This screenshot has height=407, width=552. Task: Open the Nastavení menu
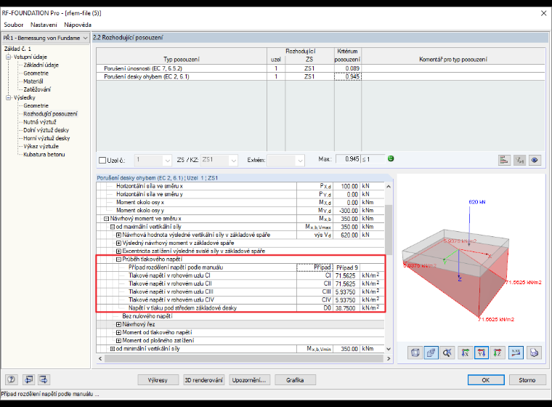point(44,25)
